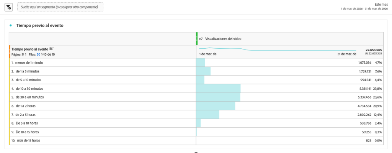Screen dimensions: 392x153
Task: Click the date range 1 de mar. de 2026 - 31 de mar. de 2026
Action: (364, 8)
